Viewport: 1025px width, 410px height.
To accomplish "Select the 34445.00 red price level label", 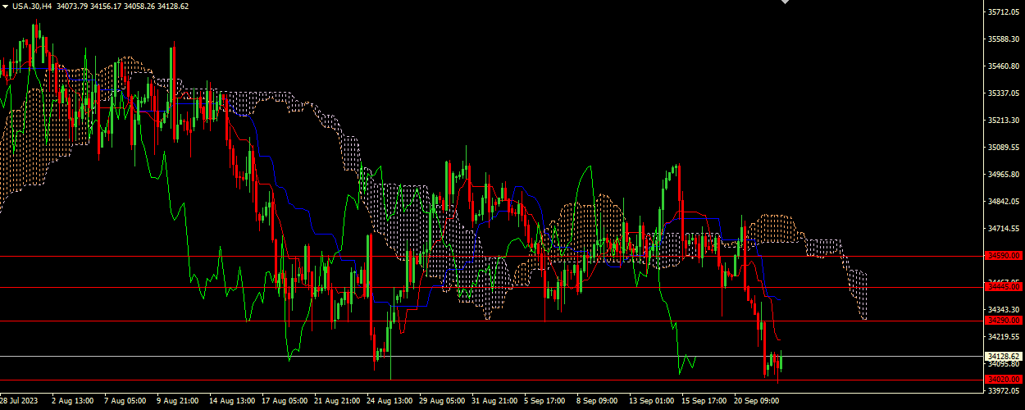I will pyautogui.click(x=1003, y=287).
